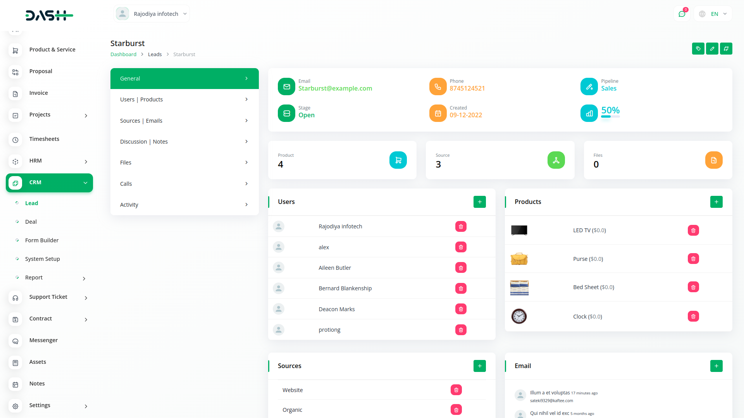Open the EN language dropdown
The width and height of the screenshot is (744, 418).
(x=713, y=14)
